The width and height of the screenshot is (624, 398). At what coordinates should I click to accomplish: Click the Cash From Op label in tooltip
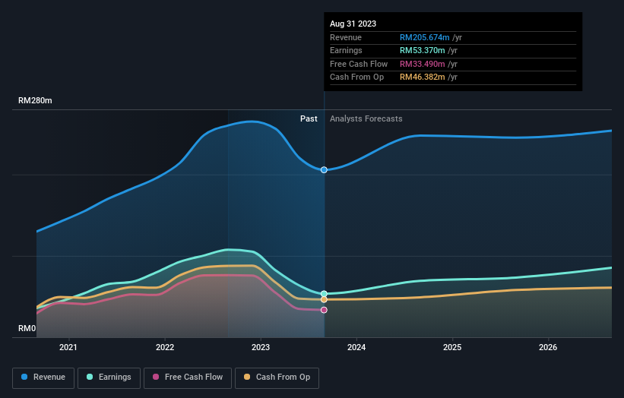[x=357, y=77]
